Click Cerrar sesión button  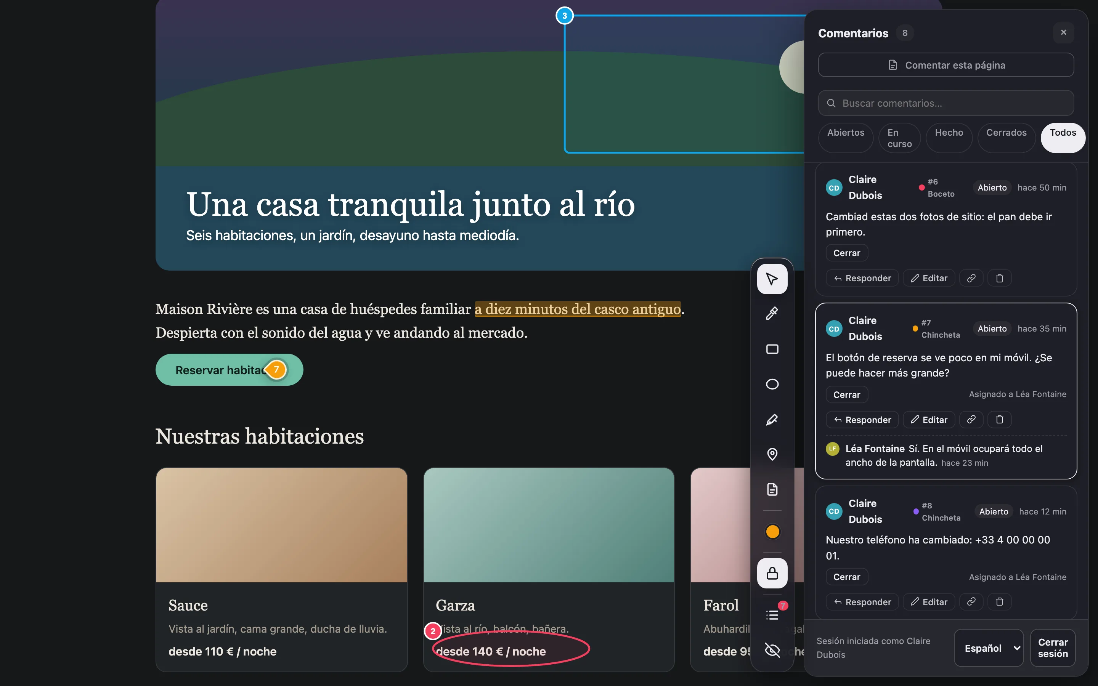[x=1053, y=648]
